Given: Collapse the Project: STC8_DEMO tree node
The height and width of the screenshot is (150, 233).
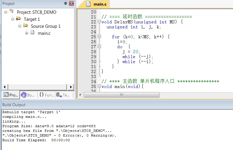Looking at the screenshot, I should [x=6, y=12].
